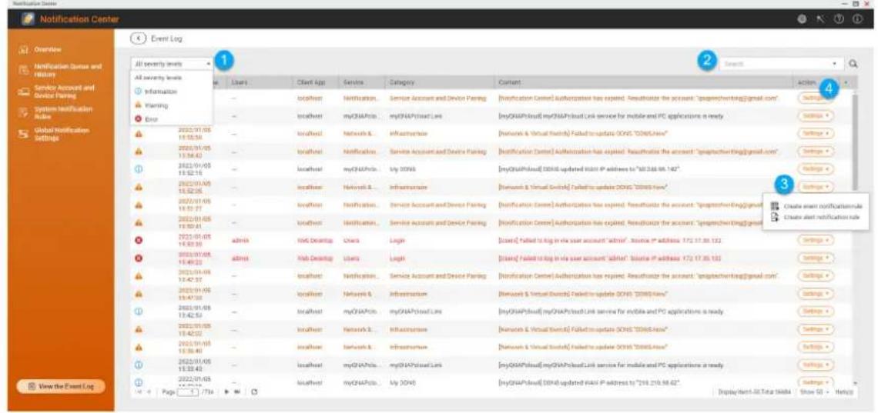Screen dimensions: 878x413
Task: Select Create alert notification rule
Action: [x=816, y=217]
